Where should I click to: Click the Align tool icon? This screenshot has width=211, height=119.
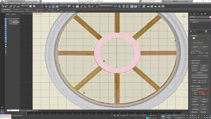[x=119, y=6]
